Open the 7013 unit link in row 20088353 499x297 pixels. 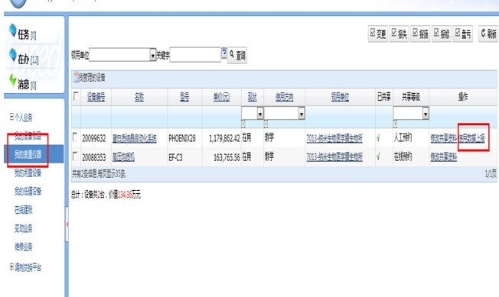[x=334, y=157]
